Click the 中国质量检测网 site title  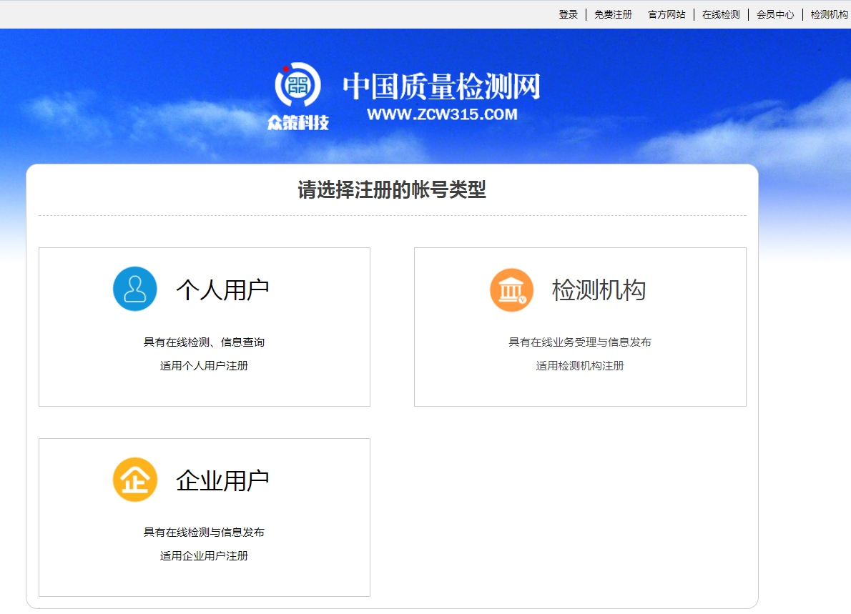pyautogui.click(x=441, y=86)
